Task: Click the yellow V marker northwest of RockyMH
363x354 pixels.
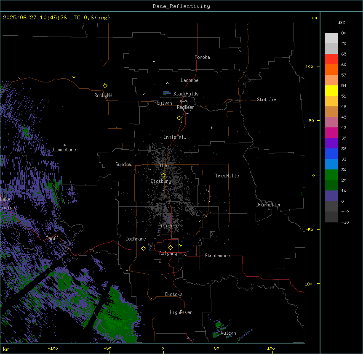Action: point(74,77)
